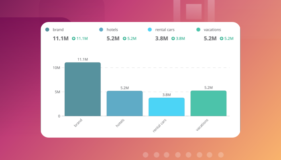This screenshot has height=160, width=281.
Task: Click the brand legend color dot
Action: [47, 30]
